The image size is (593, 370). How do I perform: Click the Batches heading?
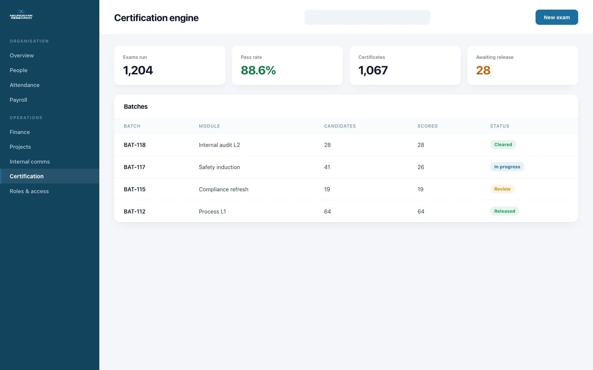[x=136, y=107]
